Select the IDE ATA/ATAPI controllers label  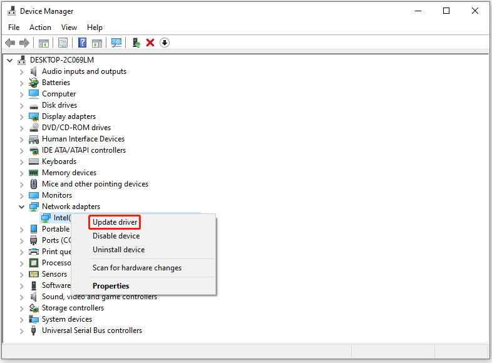[84, 150]
